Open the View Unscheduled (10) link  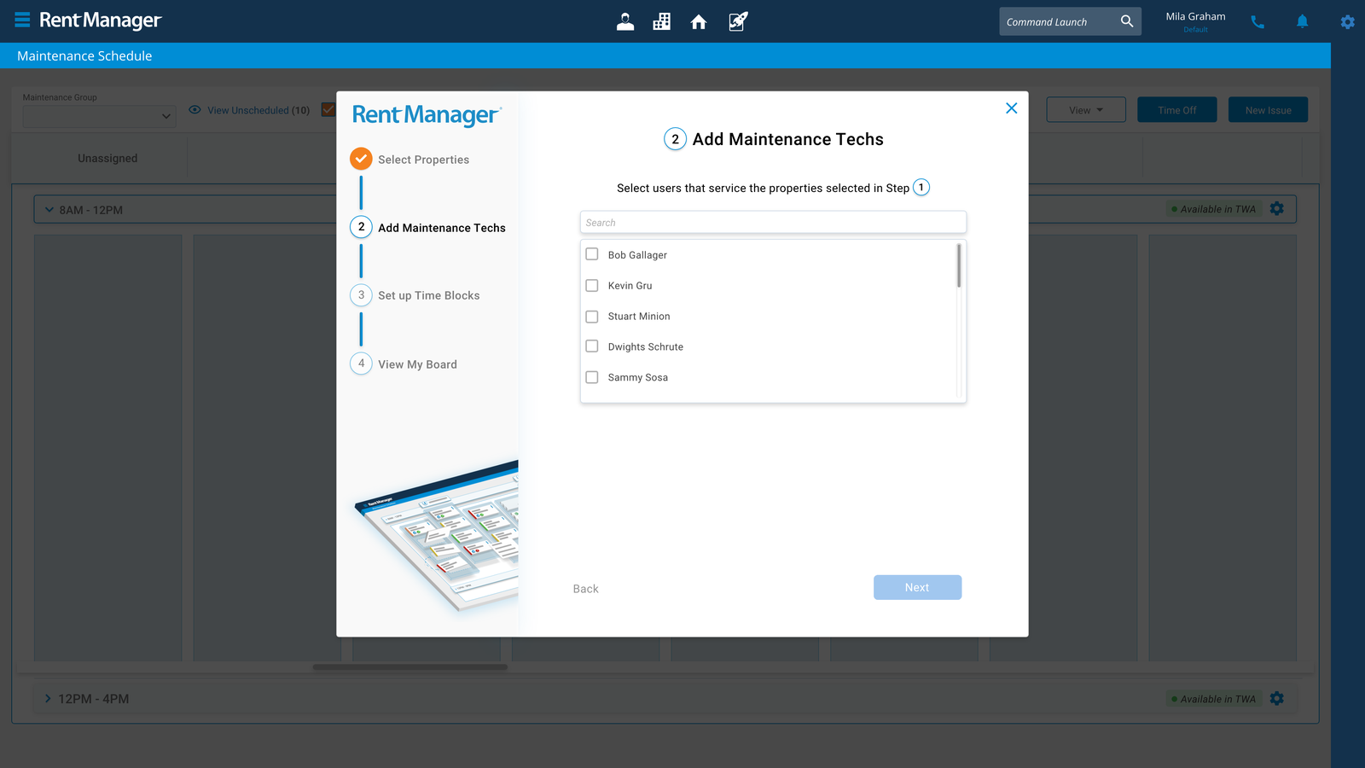pos(258,110)
